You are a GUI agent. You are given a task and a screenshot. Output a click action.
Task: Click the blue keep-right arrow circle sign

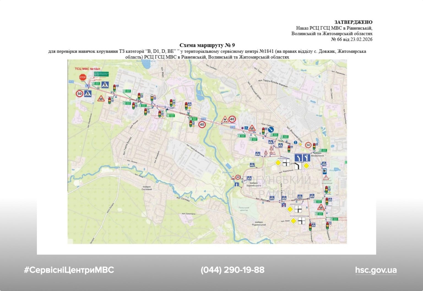point(271,130)
